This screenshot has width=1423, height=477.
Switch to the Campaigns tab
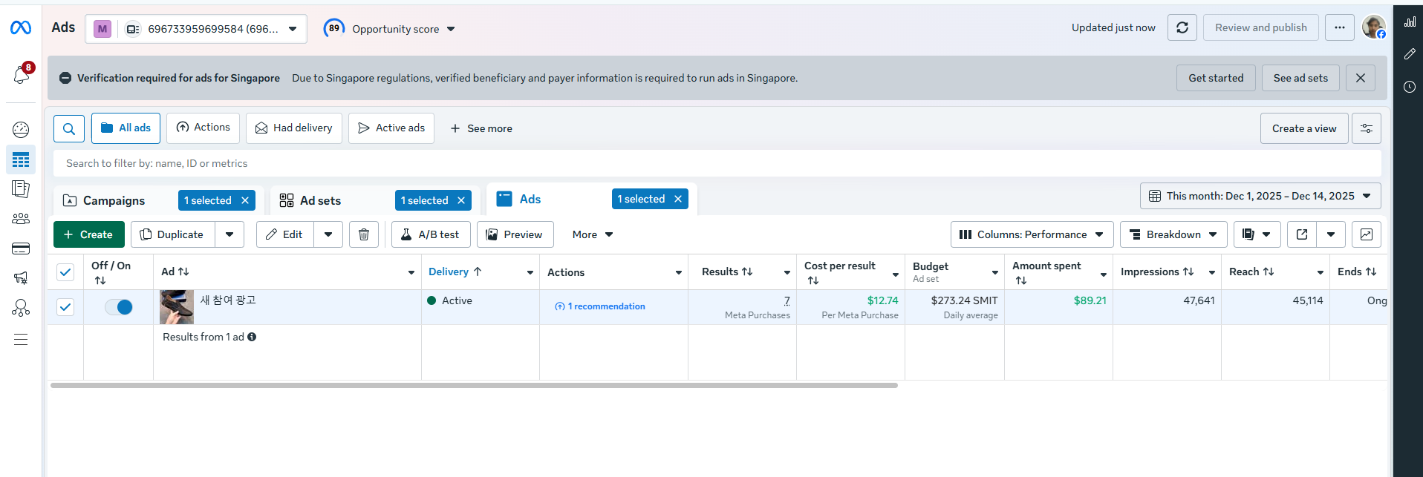[x=114, y=201]
